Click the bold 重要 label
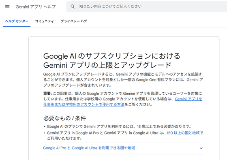Screen dimensions: 227x160 point(47,94)
